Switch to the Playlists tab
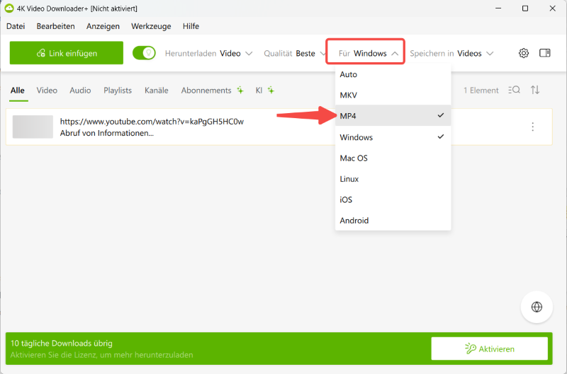This screenshot has width=567, height=374. 118,90
